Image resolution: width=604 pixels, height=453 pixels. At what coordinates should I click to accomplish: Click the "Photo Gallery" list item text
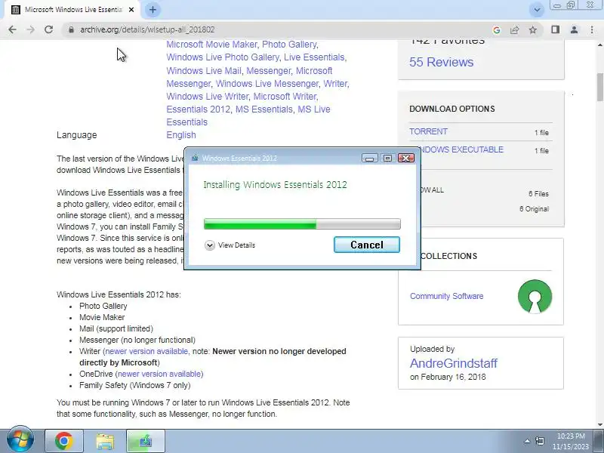pyautogui.click(x=103, y=306)
